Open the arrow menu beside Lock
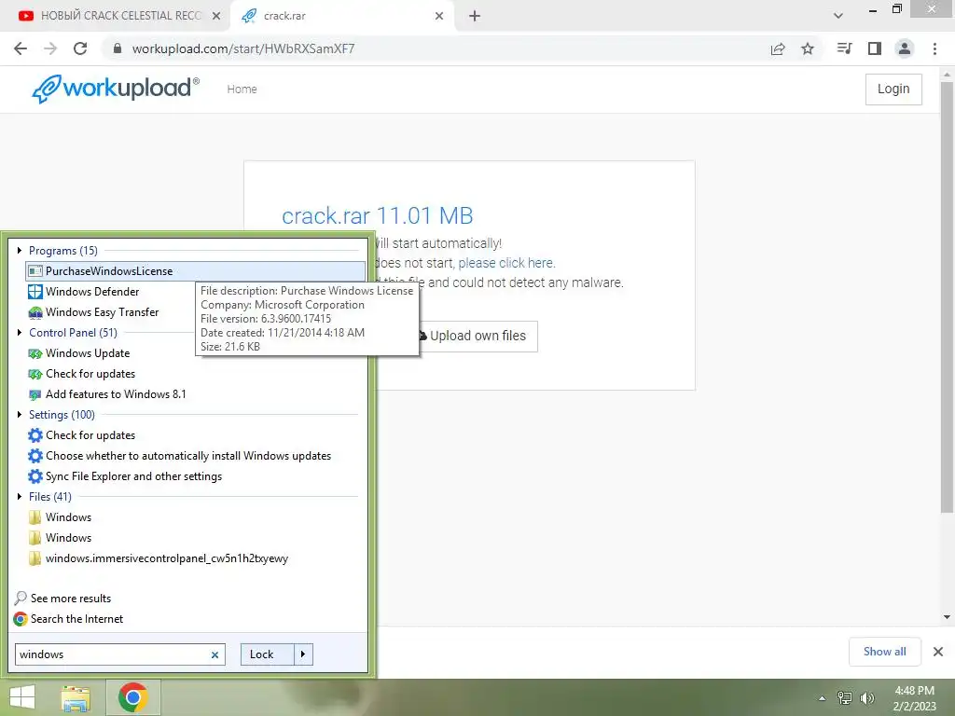The width and height of the screenshot is (955, 716). click(303, 654)
